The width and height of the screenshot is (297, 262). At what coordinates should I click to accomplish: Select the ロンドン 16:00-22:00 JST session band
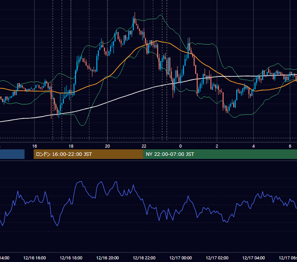88,154
